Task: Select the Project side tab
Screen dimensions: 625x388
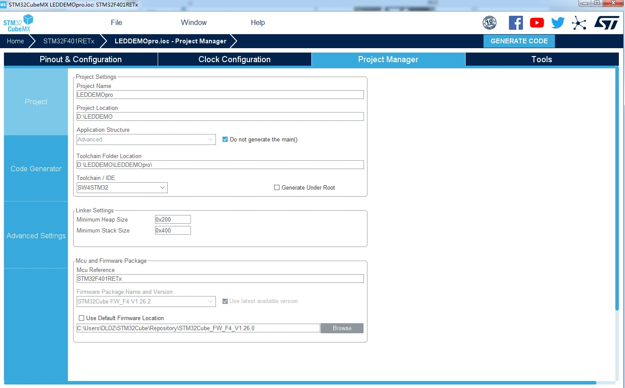Action: 36,102
